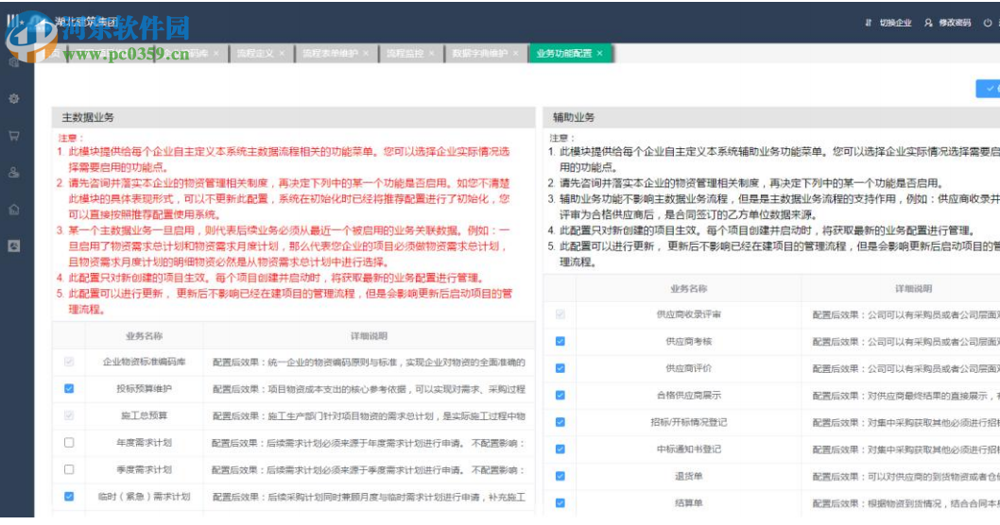Screen dimensions: 1000x525
Task: Click 业务名称 header in 主数据业务 table
Action: point(144,336)
